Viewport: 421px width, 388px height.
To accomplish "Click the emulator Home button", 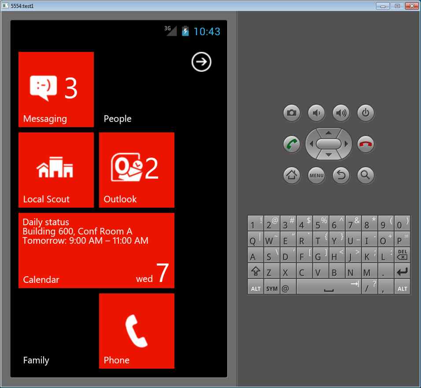I will pyautogui.click(x=292, y=176).
